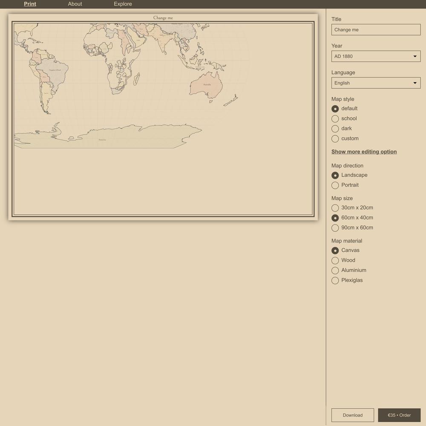
Task: Open the Explore page
Action: click(x=123, y=4)
